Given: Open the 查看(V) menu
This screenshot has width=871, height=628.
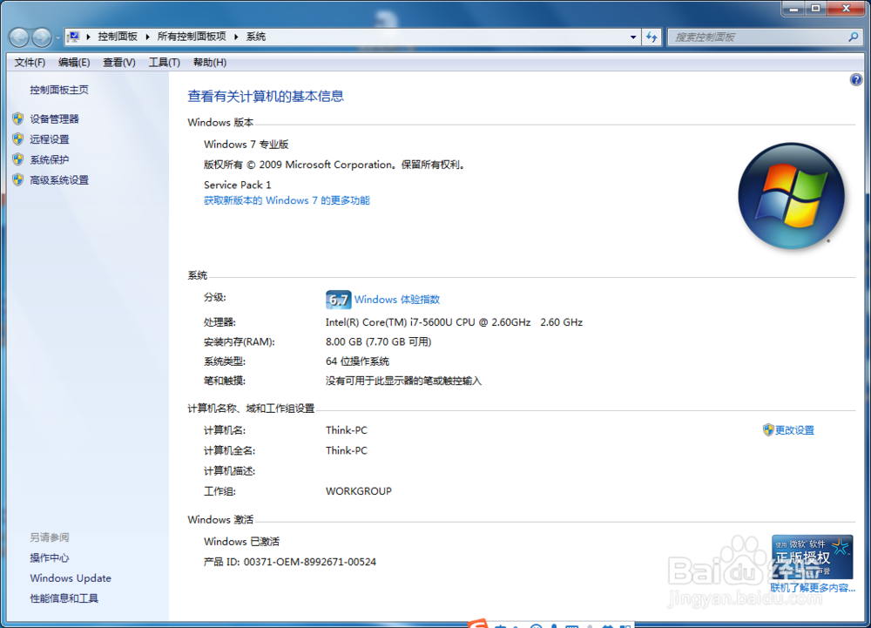Looking at the screenshot, I should pyautogui.click(x=118, y=62).
